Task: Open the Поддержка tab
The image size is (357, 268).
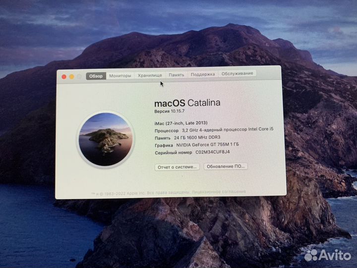Action: point(203,74)
